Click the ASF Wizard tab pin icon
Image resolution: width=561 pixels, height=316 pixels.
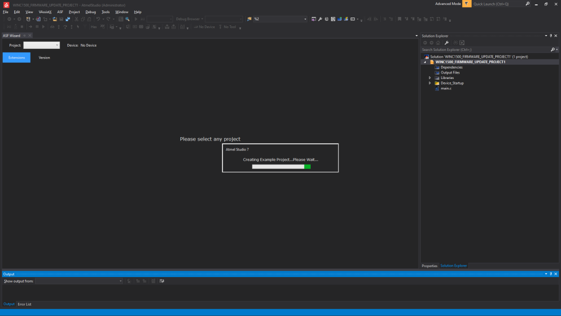[x=25, y=36]
